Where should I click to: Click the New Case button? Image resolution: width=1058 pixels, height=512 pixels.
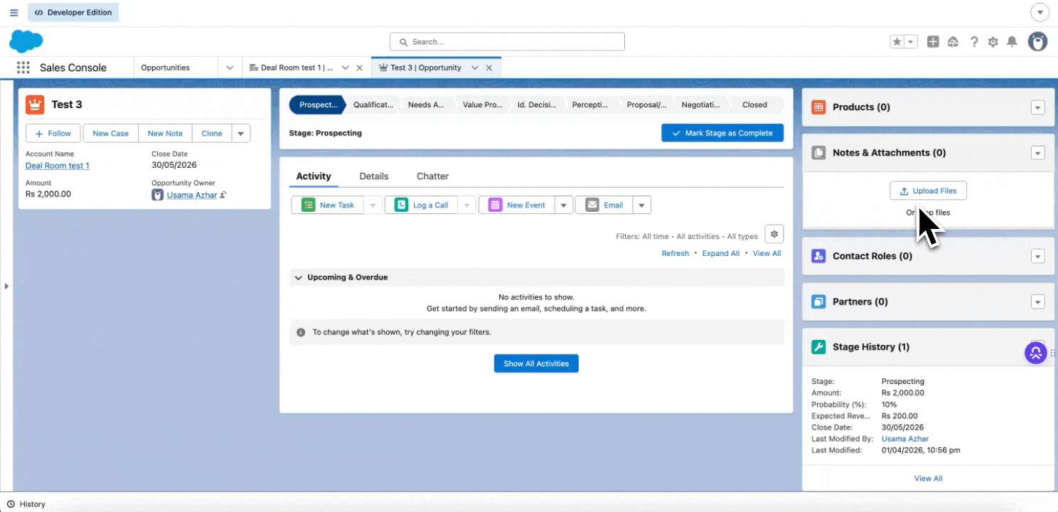click(x=110, y=133)
